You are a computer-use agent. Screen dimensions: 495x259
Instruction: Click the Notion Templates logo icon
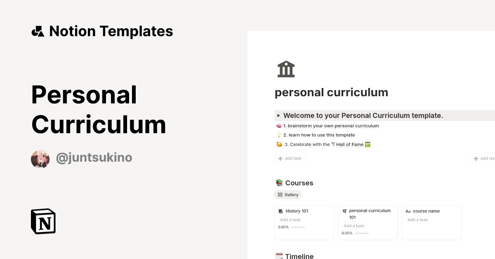click(38, 31)
